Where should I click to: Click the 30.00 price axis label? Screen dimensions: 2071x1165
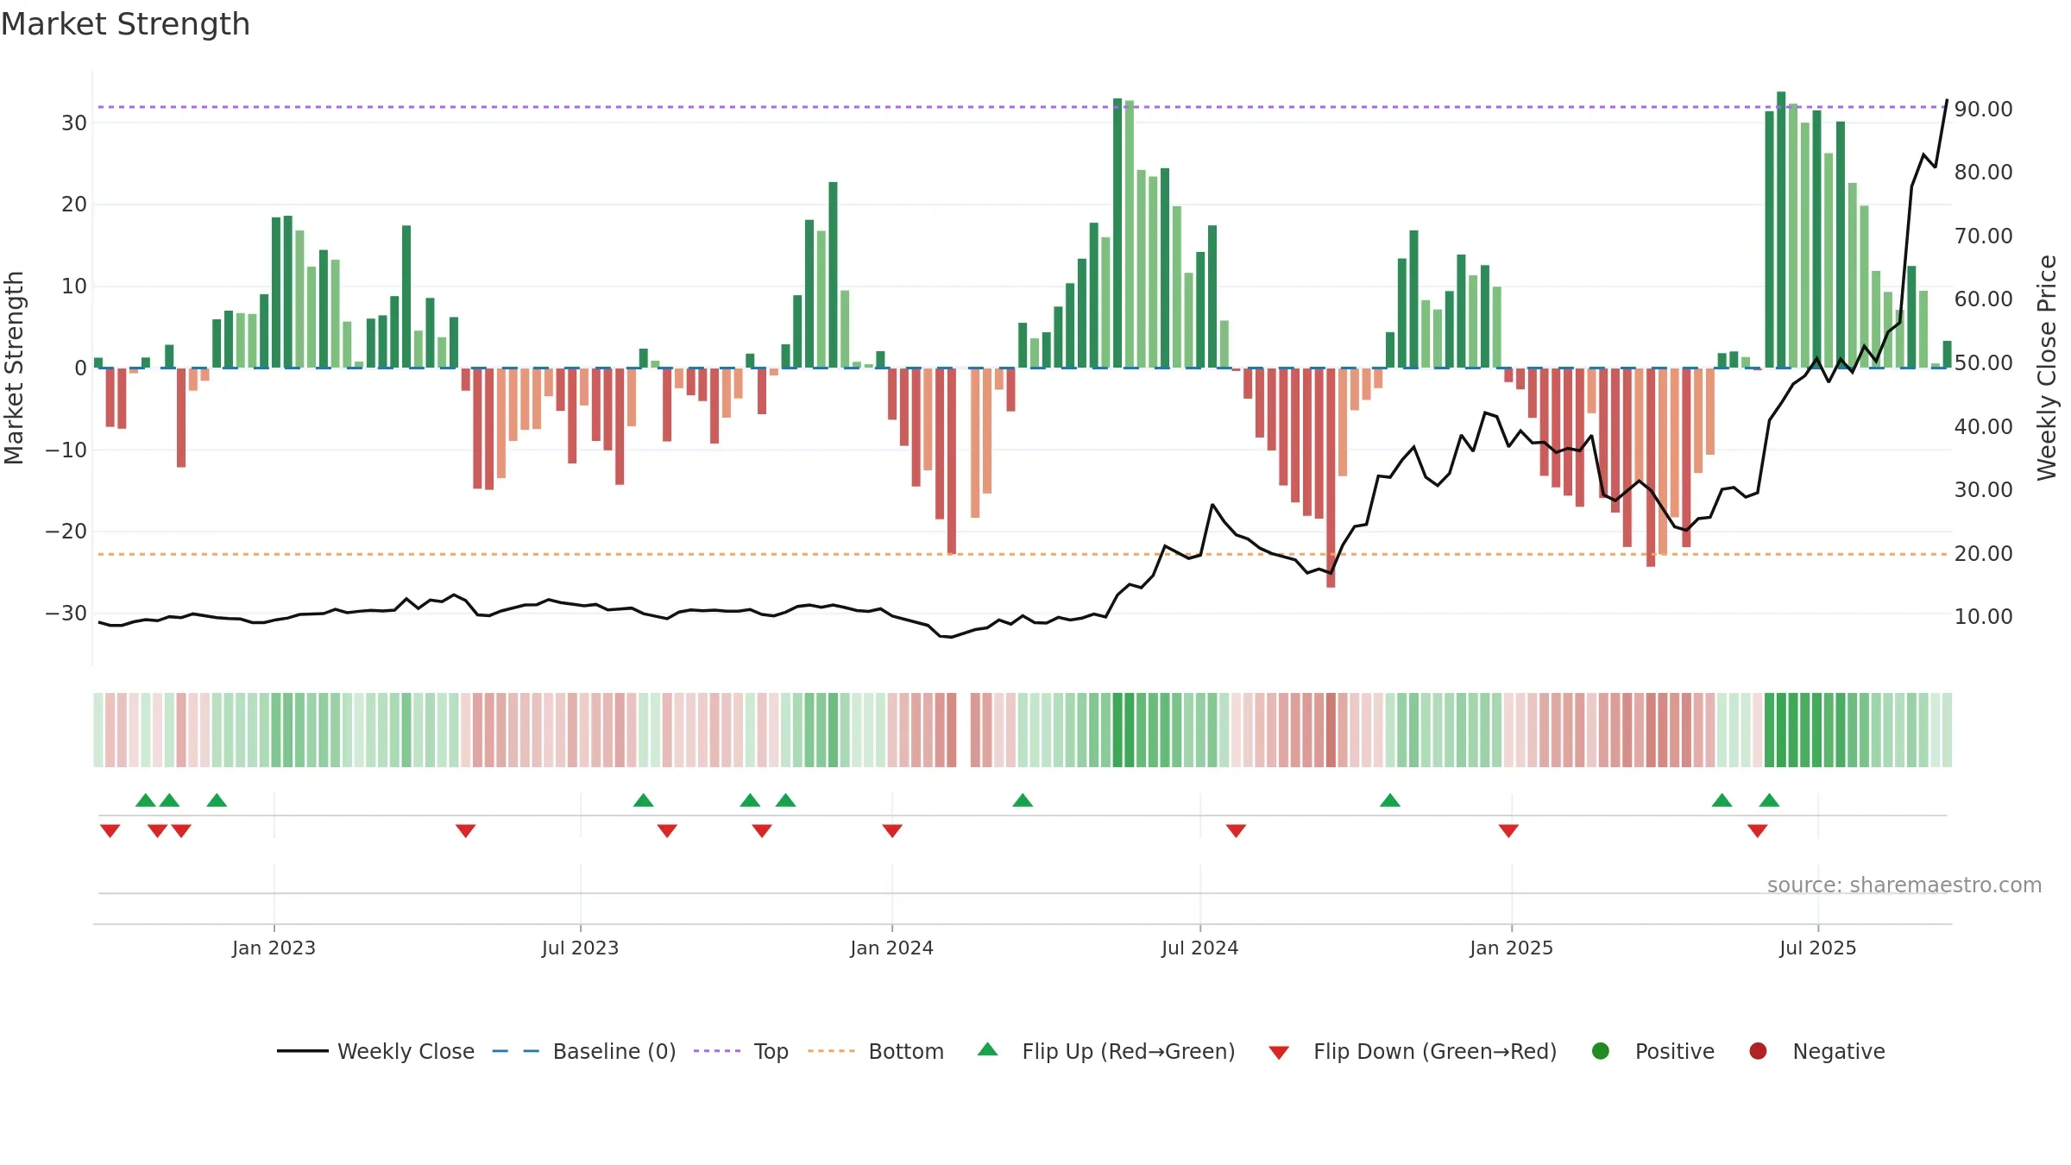click(x=1983, y=489)
